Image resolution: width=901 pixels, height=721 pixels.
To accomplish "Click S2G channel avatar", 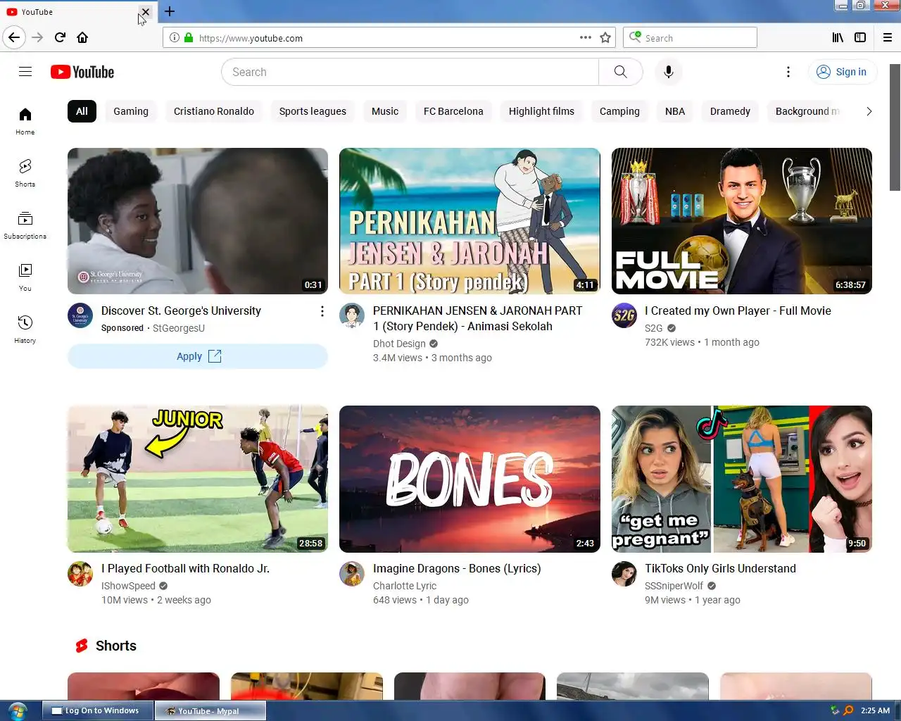I will tap(624, 315).
